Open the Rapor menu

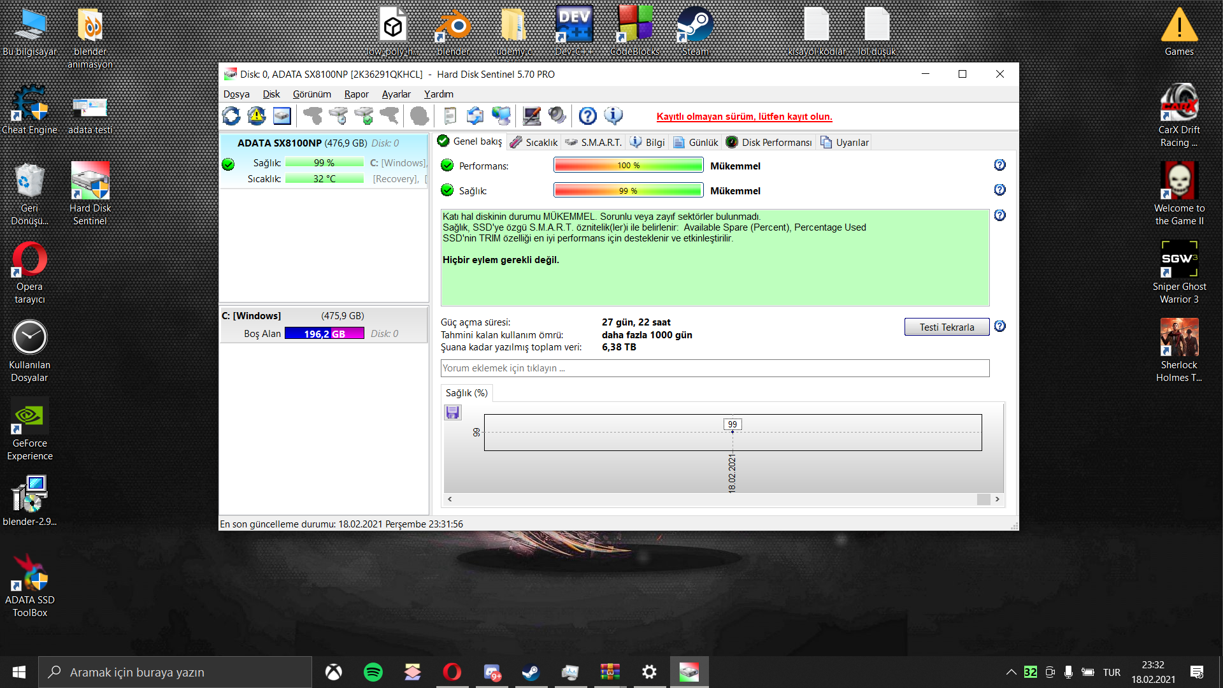click(356, 94)
